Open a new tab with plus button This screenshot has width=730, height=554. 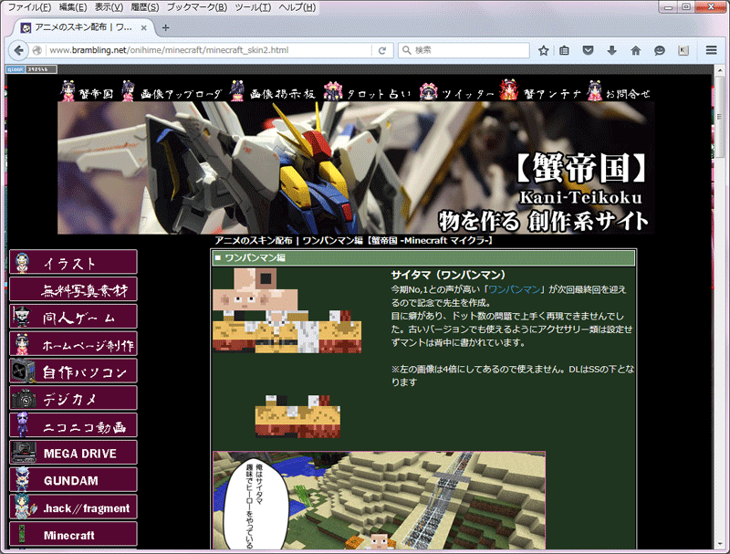coord(165,28)
